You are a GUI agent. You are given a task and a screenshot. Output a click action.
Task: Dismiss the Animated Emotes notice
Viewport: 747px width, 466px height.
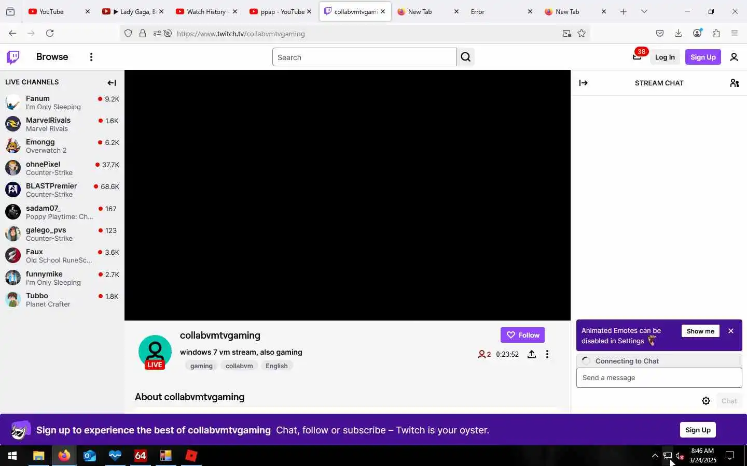point(731,331)
